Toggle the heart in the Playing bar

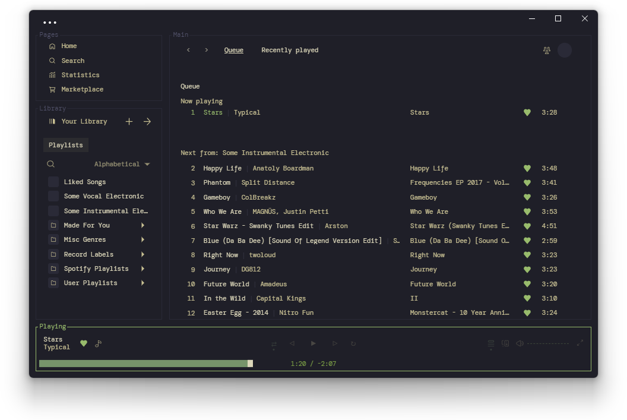click(84, 343)
